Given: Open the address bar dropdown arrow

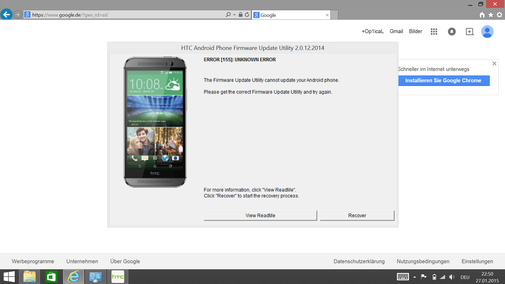Looking at the screenshot, I should click(x=234, y=15).
